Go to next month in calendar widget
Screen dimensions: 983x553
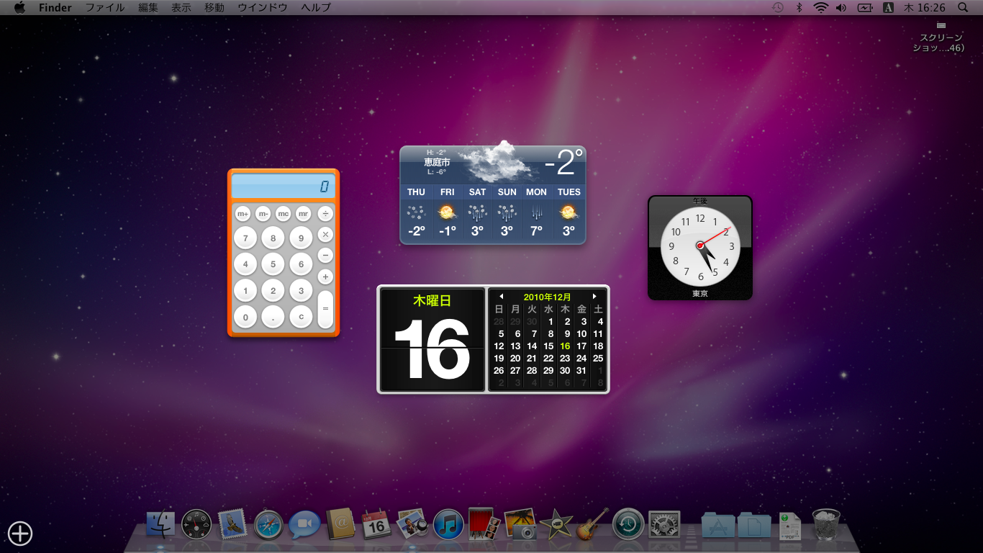(x=594, y=297)
